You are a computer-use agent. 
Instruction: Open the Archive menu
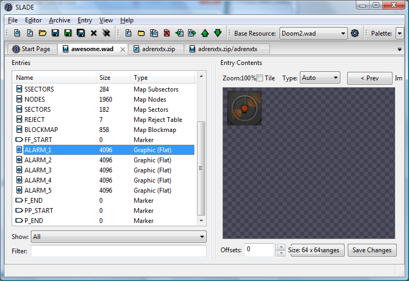click(x=60, y=20)
